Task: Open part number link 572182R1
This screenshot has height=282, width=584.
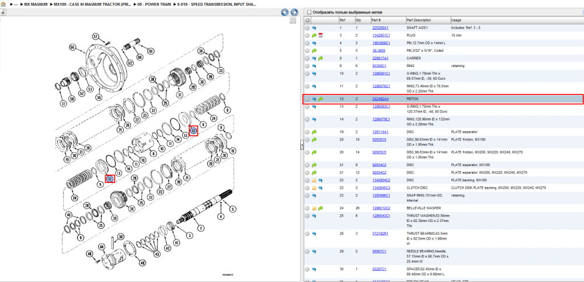Action: [x=380, y=234]
